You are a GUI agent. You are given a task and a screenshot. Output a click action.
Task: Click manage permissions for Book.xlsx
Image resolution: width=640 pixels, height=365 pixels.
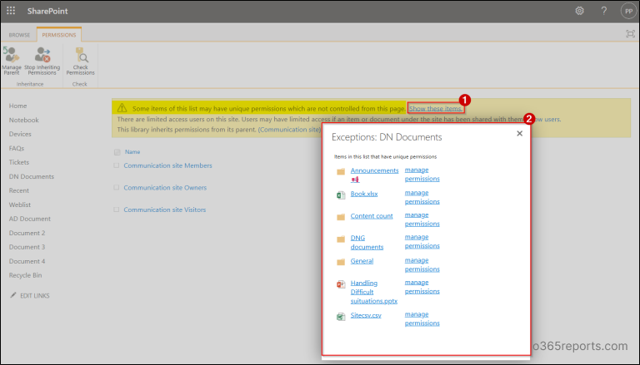pos(422,197)
